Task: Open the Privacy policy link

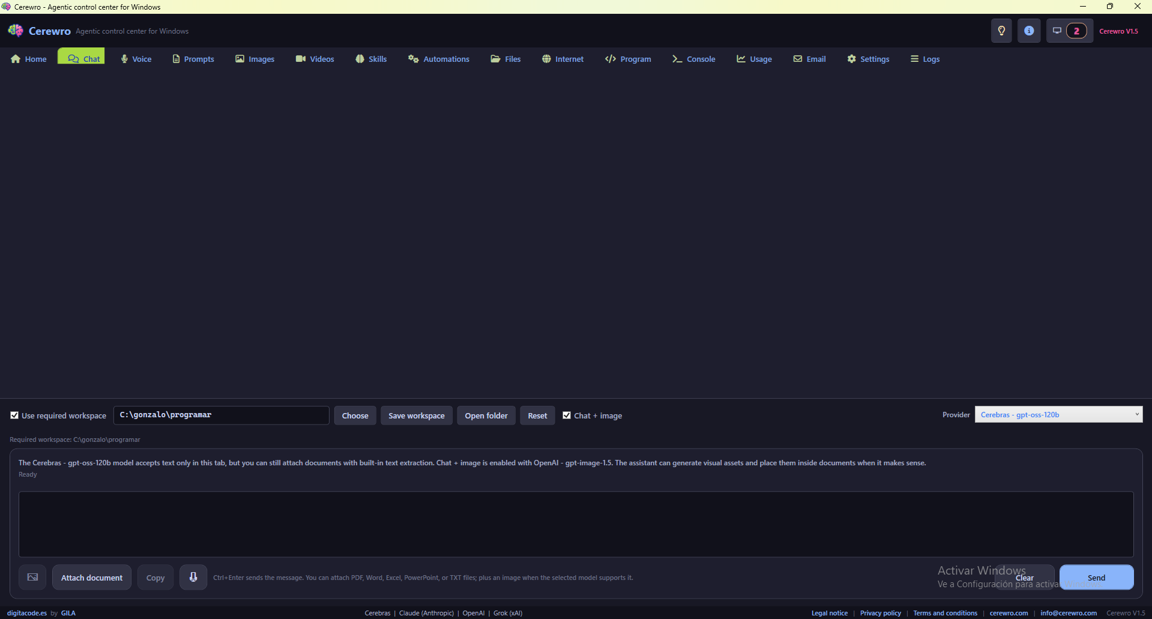Action: click(880, 613)
